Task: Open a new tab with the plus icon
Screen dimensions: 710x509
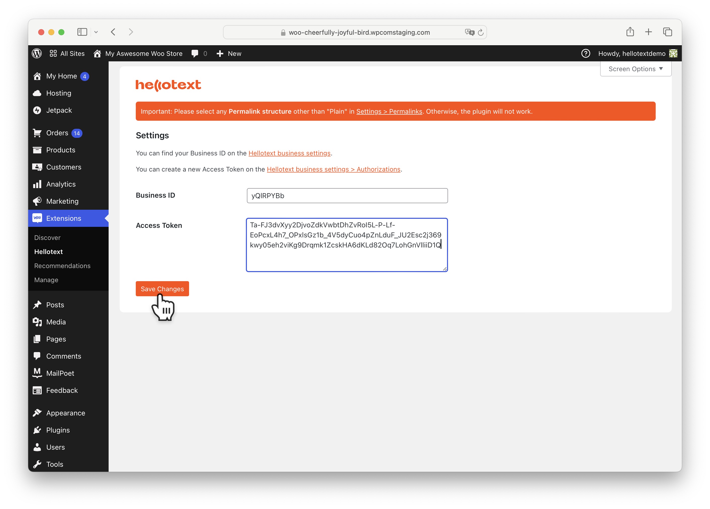Action: (648, 32)
